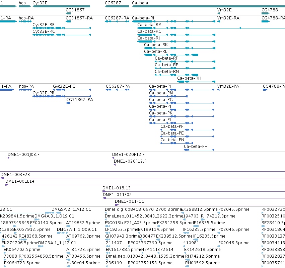The image size is (285, 268).
Task: Click transcript label Ca-beta-RJ
Action: coord(148,38)
